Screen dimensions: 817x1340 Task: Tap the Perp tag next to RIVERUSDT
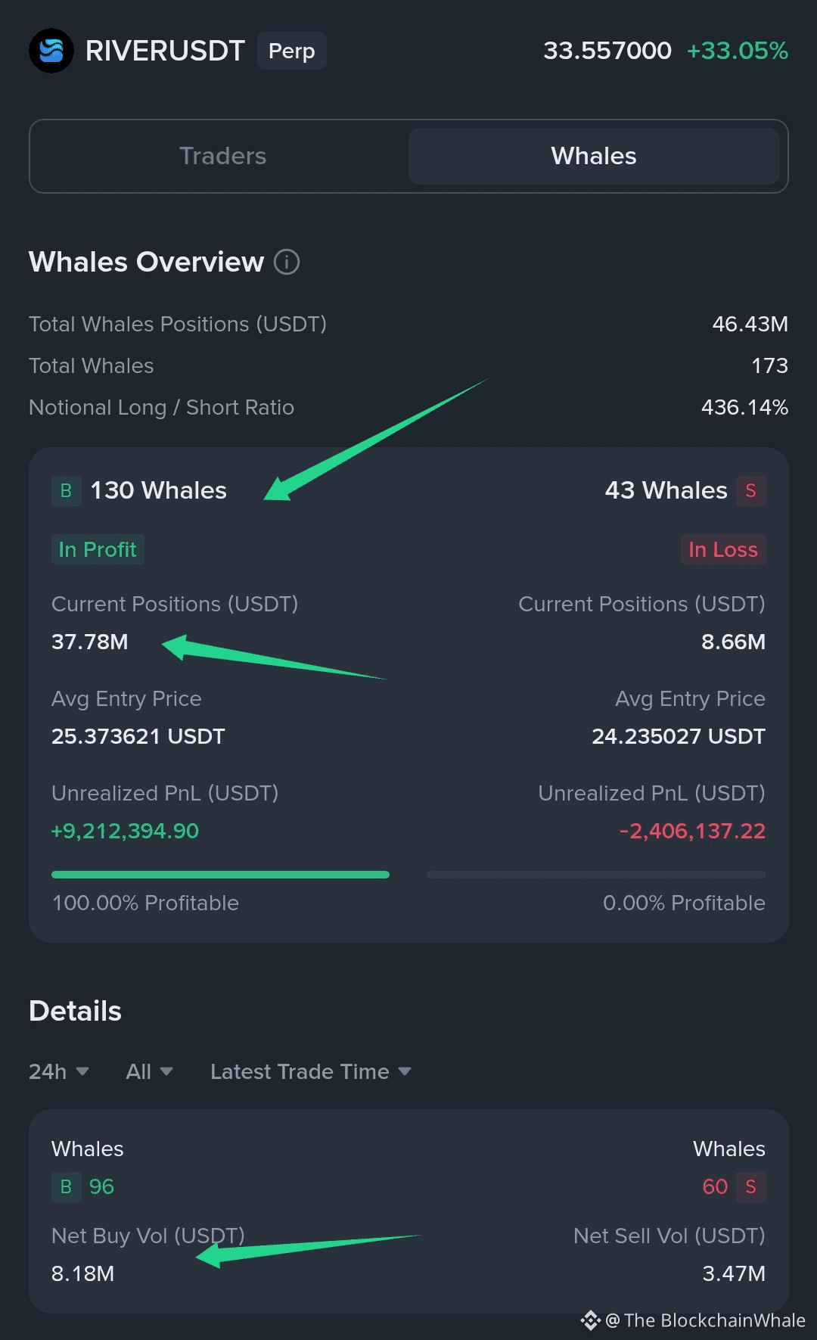coord(291,51)
